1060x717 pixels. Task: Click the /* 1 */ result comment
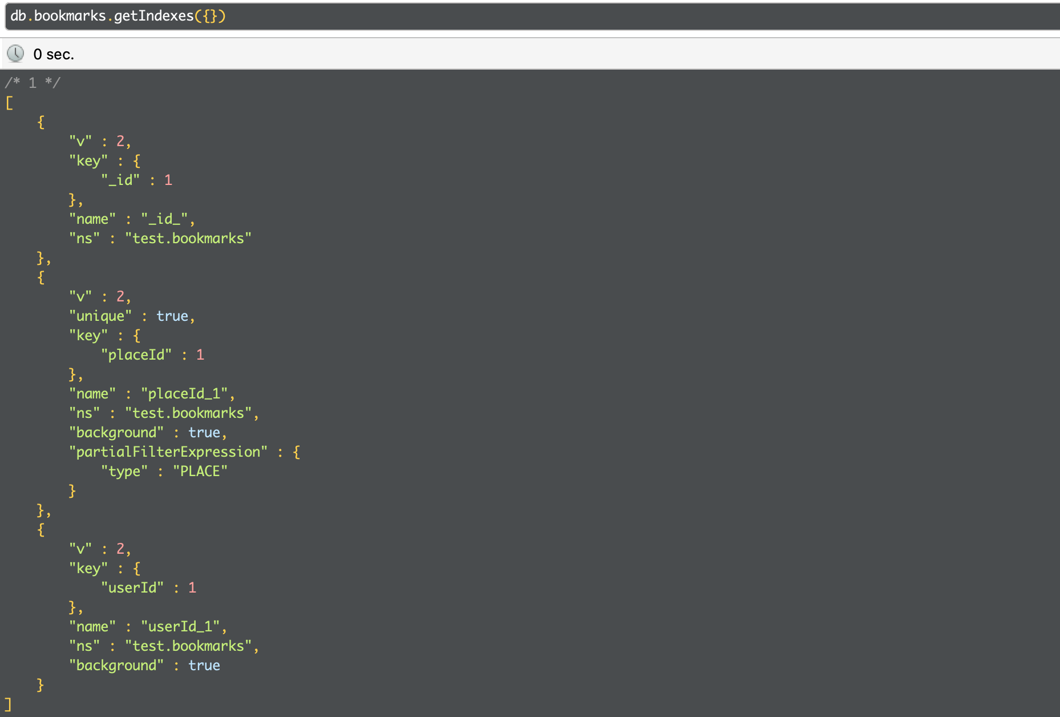click(x=31, y=82)
